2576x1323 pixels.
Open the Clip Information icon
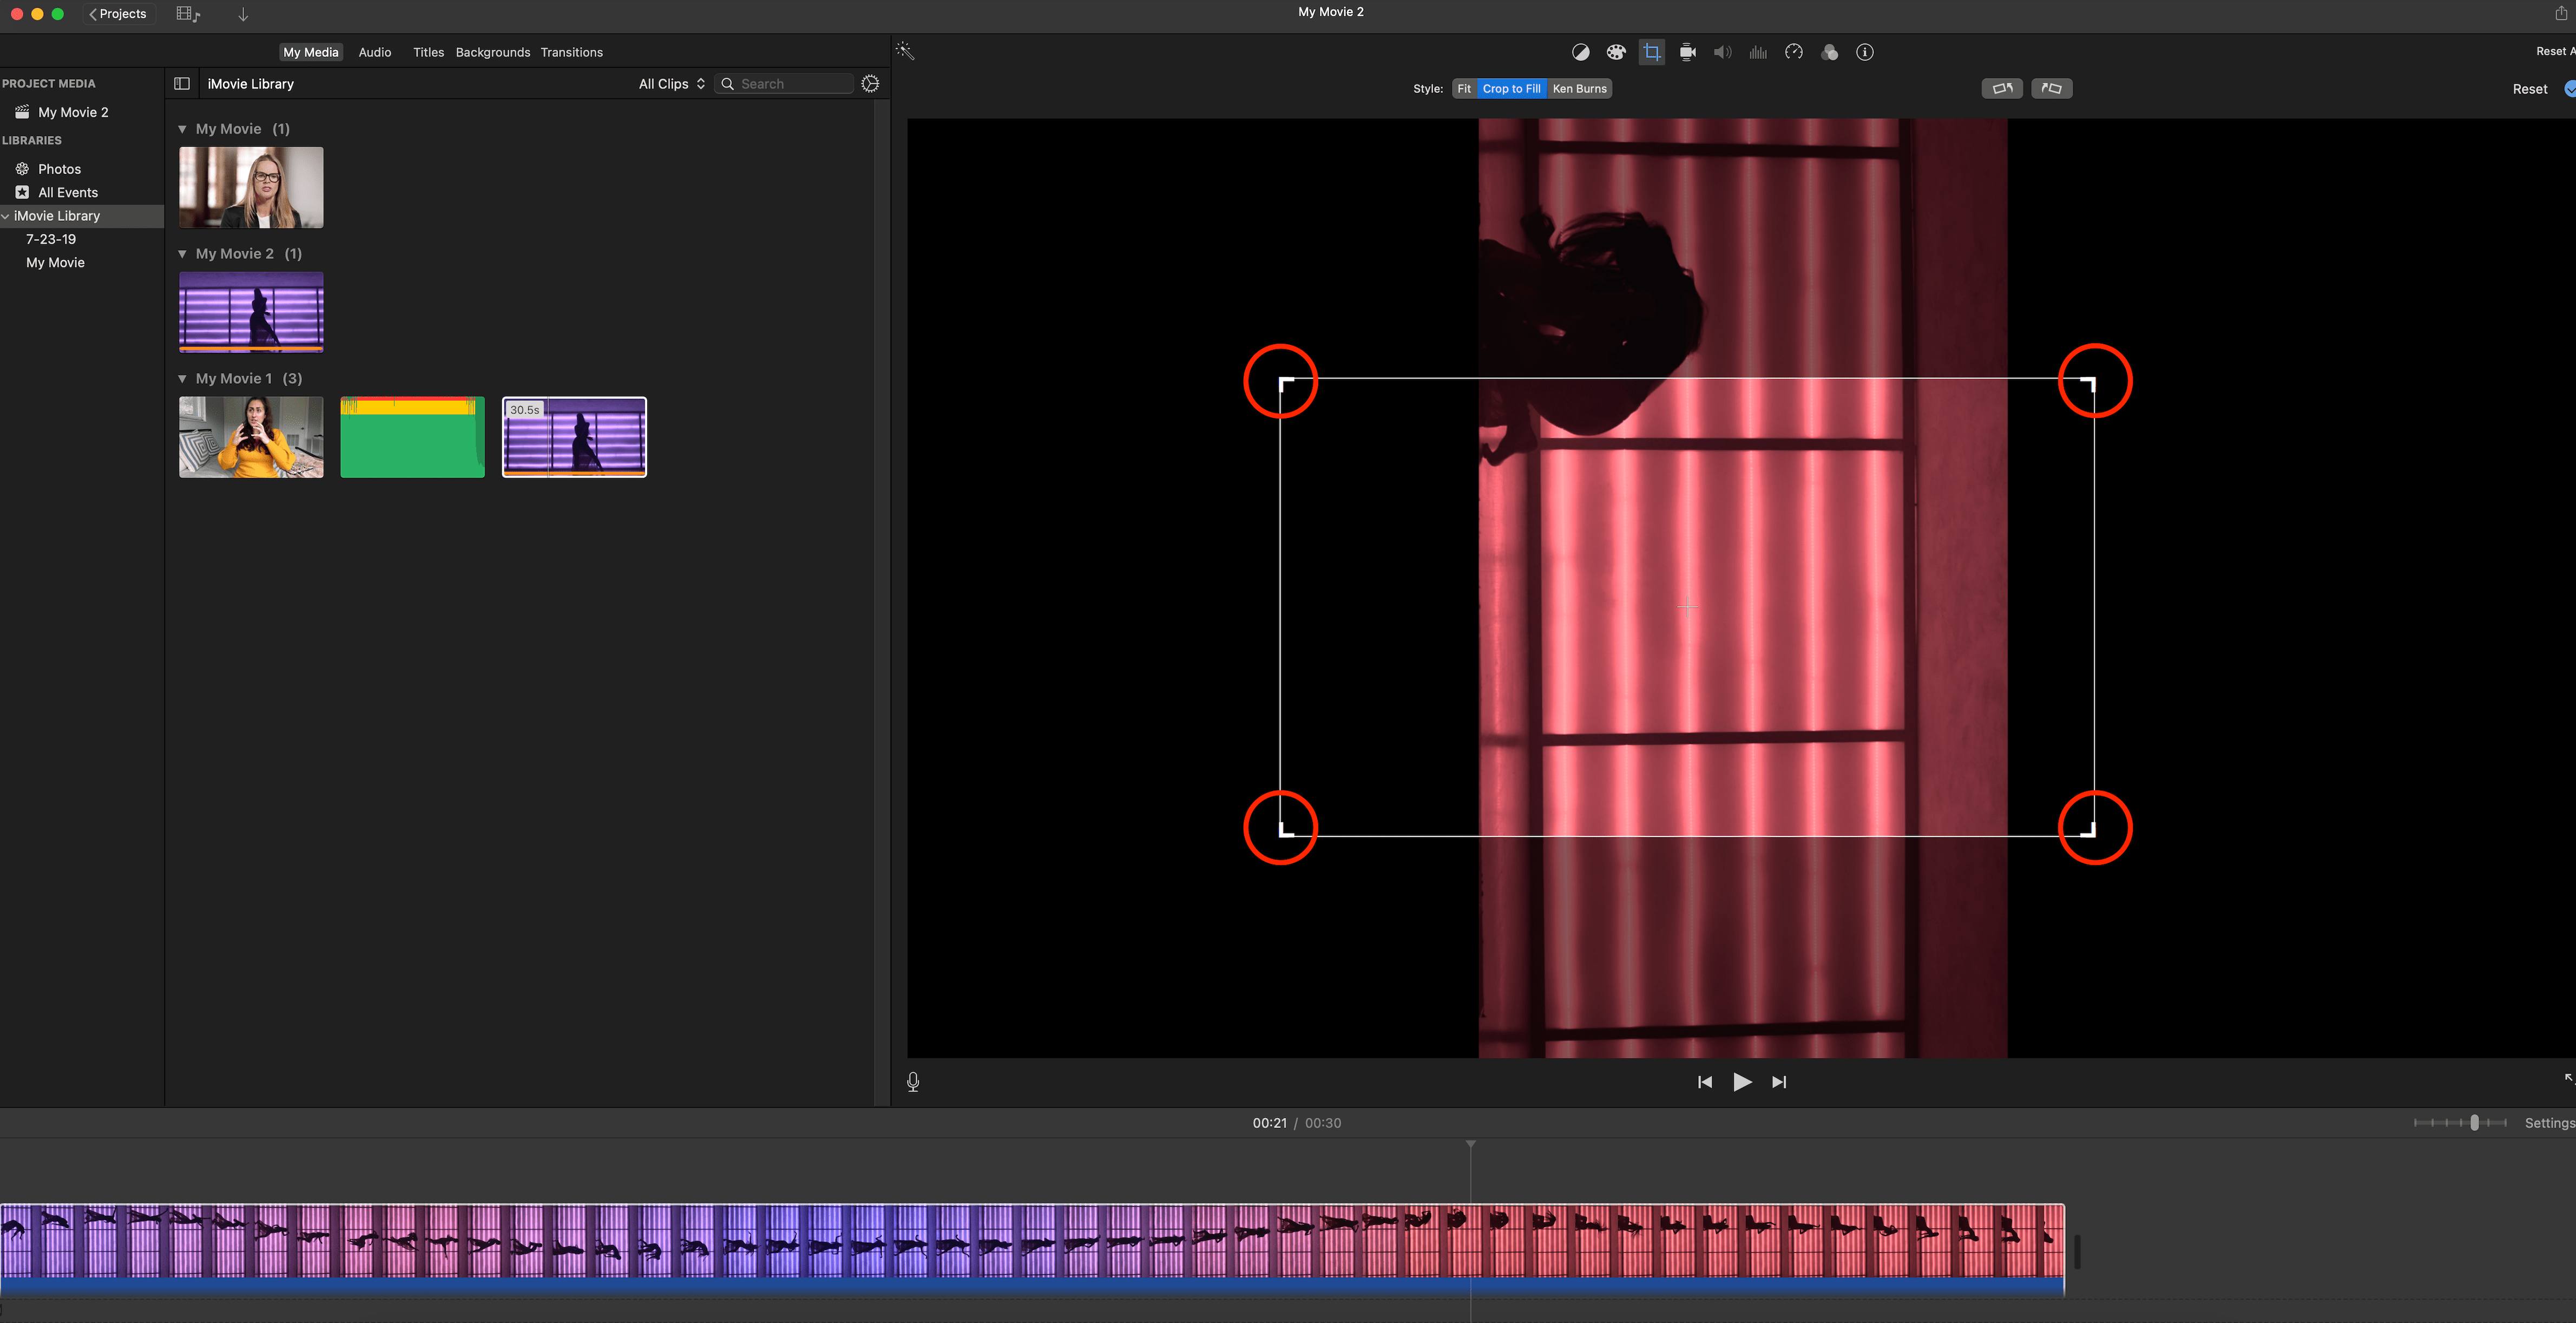point(1865,52)
